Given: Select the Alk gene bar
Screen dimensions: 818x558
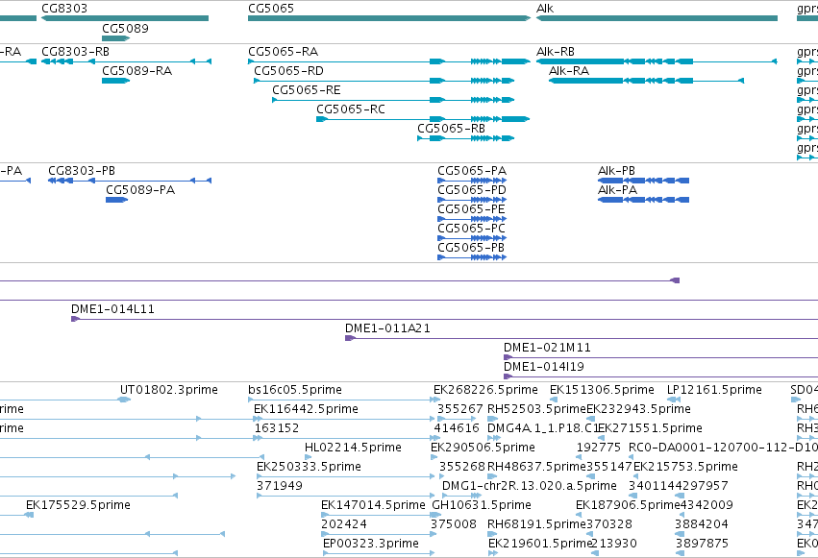Looking at the screenshot, I should (657, 18).
